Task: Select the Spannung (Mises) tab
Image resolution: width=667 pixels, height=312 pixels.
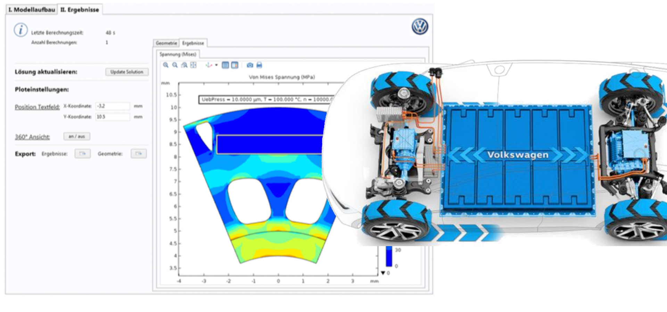Action: coord(178,54)
